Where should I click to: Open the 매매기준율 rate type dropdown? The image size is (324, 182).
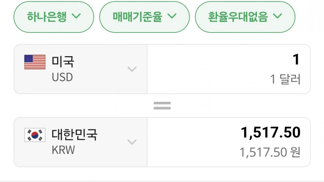point(144,16)
